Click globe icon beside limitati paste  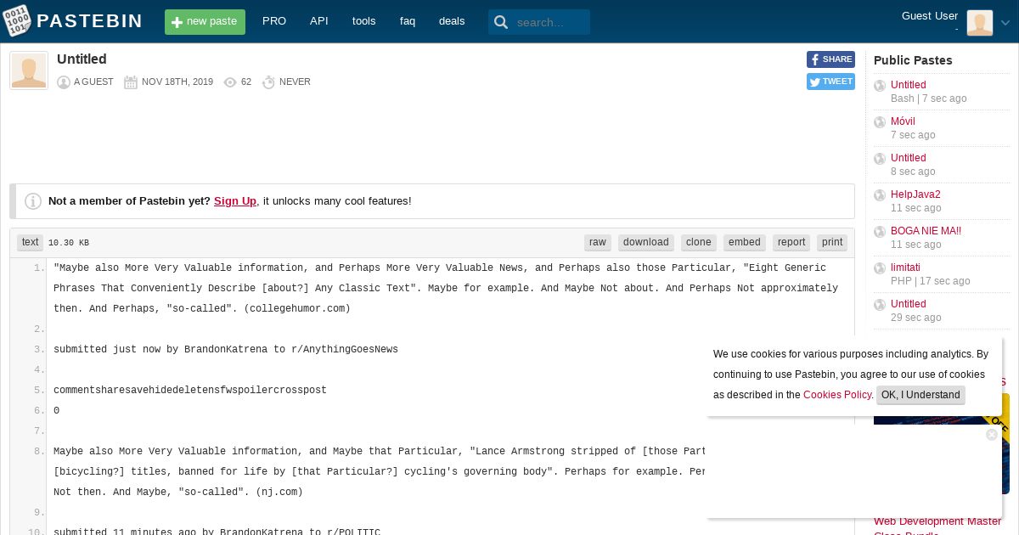[x=880, y=268]
